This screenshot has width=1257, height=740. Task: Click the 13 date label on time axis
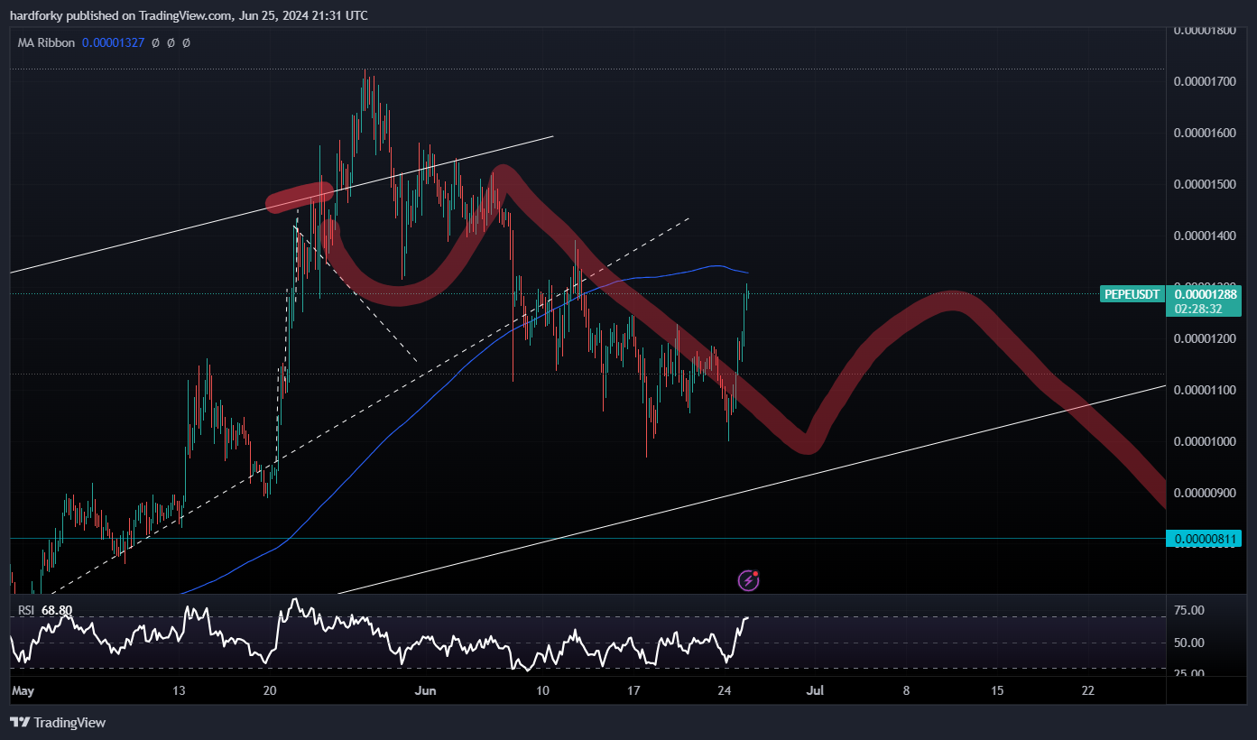click(179, 691)
